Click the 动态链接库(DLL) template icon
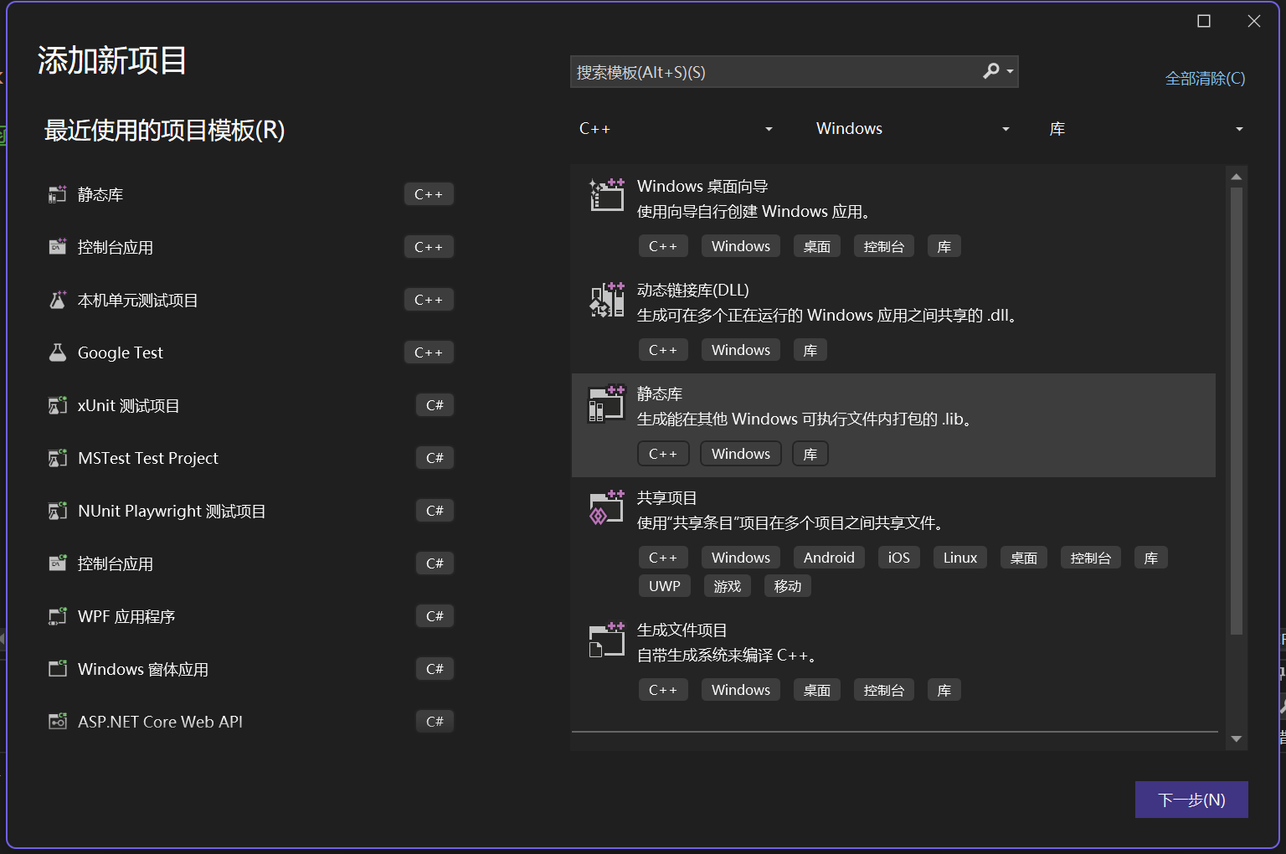The image size is (1286, 854). (x=607, y=299)
